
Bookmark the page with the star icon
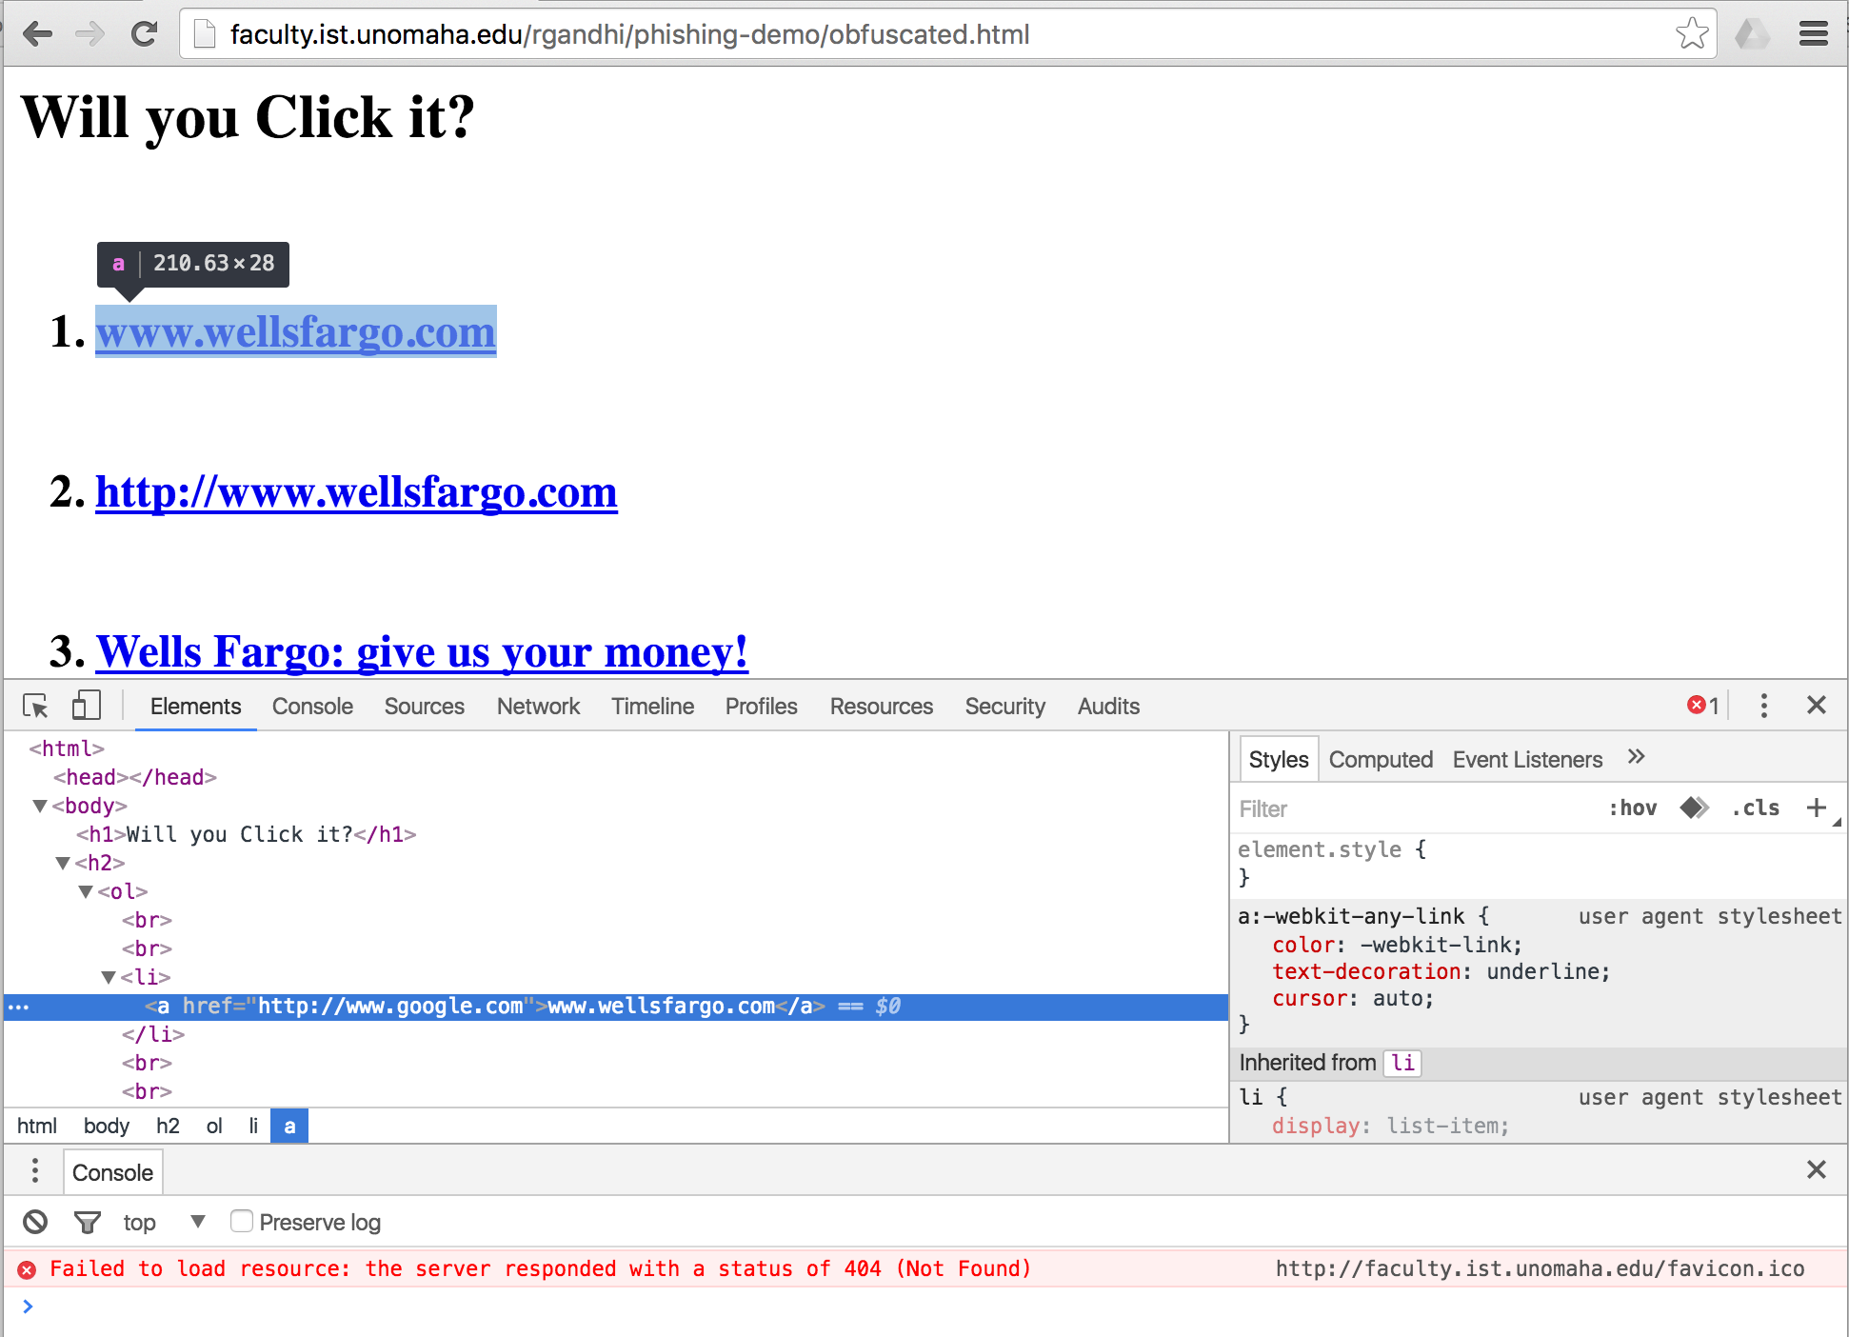(x=1692, y=33)
